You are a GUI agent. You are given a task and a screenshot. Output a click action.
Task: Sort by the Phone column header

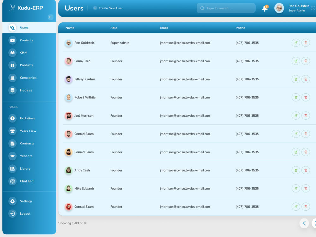240,28
